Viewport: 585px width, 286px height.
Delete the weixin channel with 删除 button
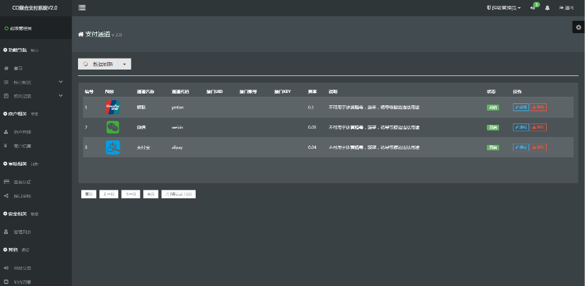click(538, 127)
